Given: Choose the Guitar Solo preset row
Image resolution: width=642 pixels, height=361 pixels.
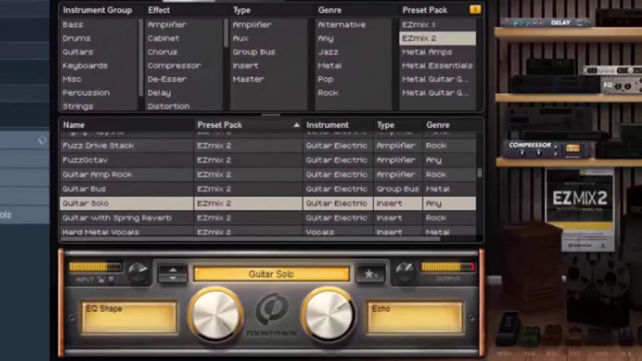Looking at the screenshot, I should [268, 203].
